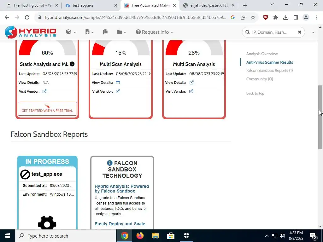Screen dimensions: 323x242
Task: Open the Extensions puzzle menu
Action: 276,18
